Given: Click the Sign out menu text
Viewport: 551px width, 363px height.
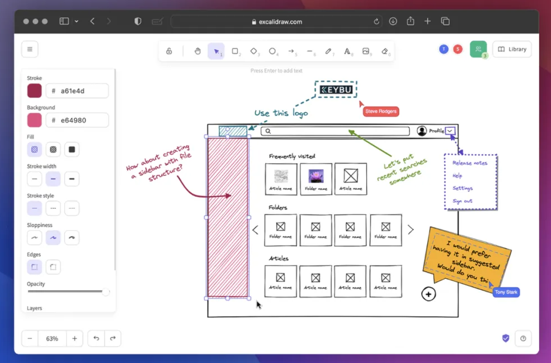Looking at the screenshot, I should (x=463, y=201).
